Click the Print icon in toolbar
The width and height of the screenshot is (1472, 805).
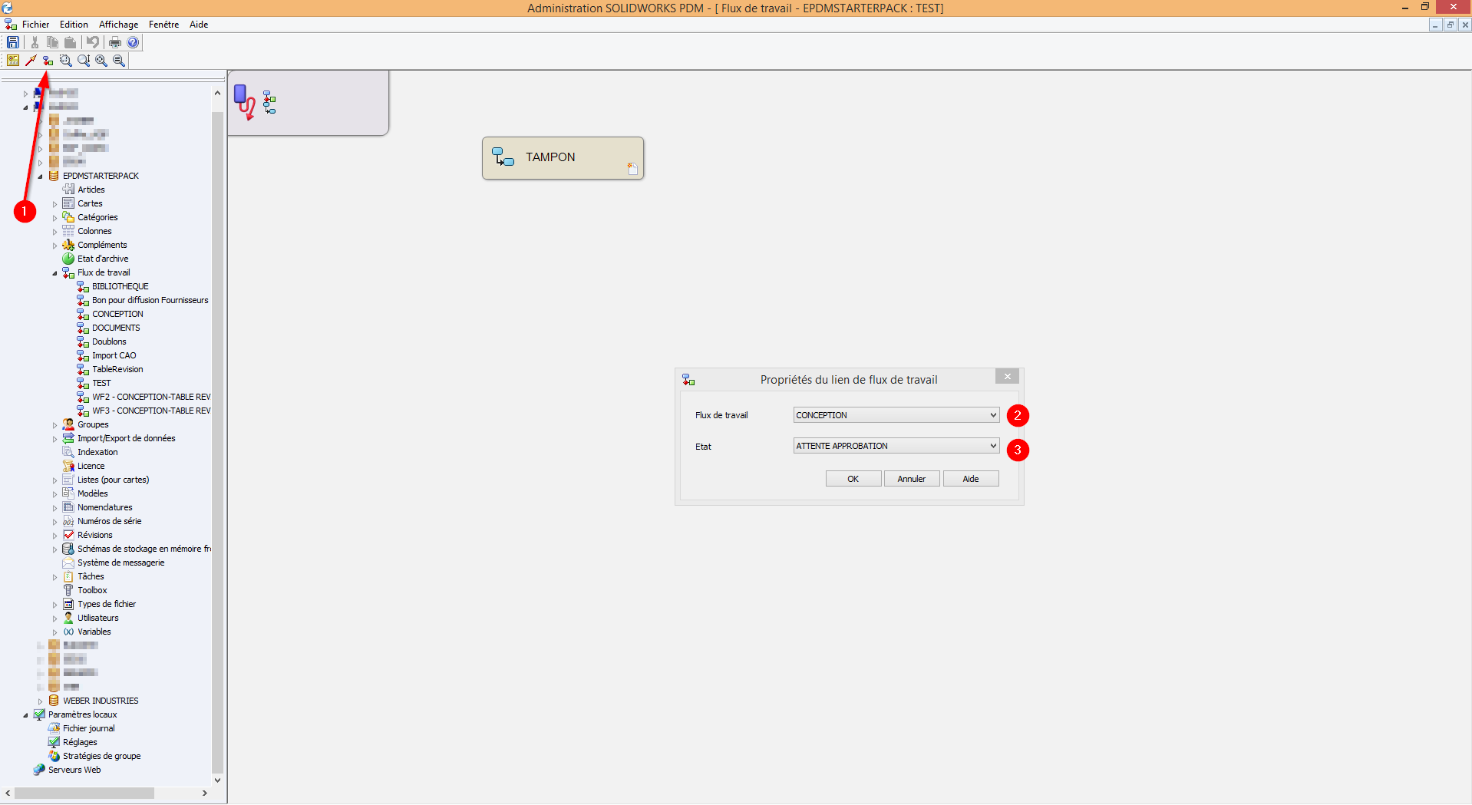click(x=114, y=42)
